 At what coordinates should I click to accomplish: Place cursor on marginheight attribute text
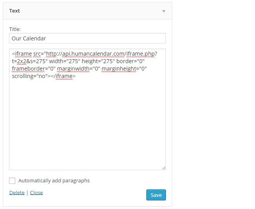pos(119,69)
